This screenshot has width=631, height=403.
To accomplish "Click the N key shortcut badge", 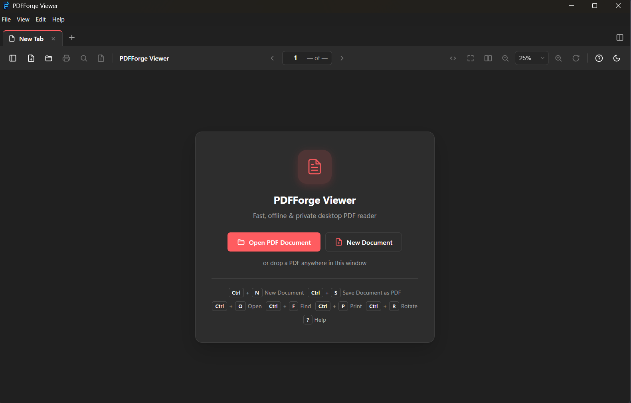I will 257,293.
